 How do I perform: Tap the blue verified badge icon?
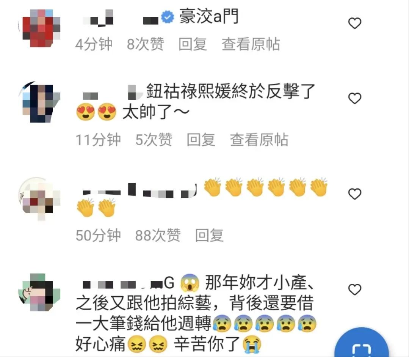[x=168, y=17]
